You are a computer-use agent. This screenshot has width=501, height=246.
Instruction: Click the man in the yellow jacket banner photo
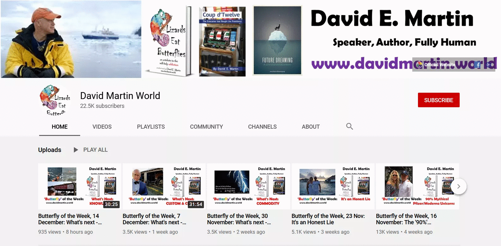pos(71,39)
